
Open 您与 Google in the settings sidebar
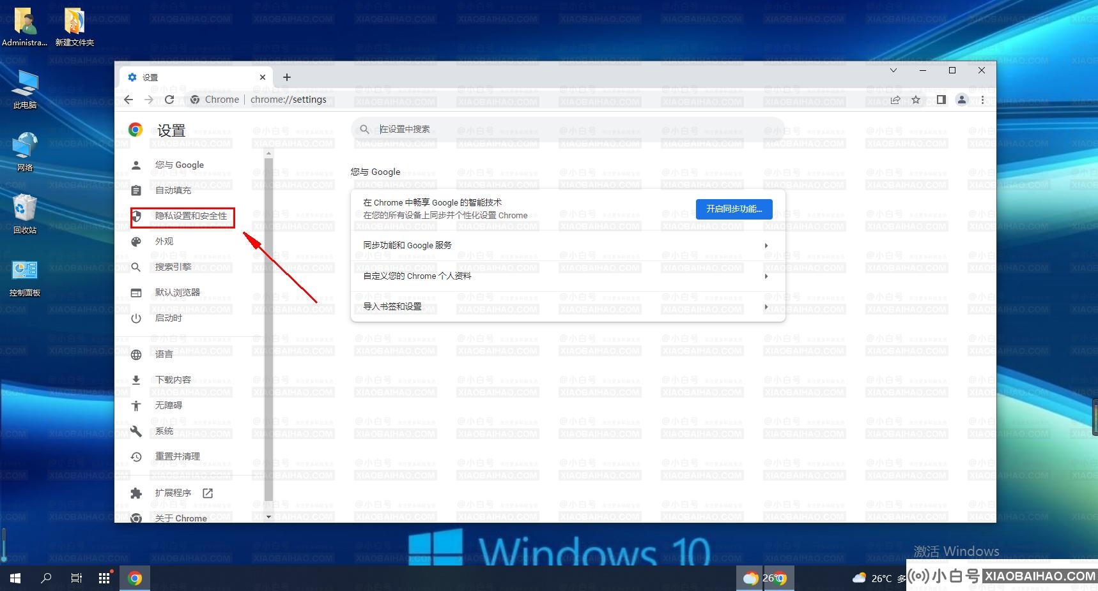point(180,165)
